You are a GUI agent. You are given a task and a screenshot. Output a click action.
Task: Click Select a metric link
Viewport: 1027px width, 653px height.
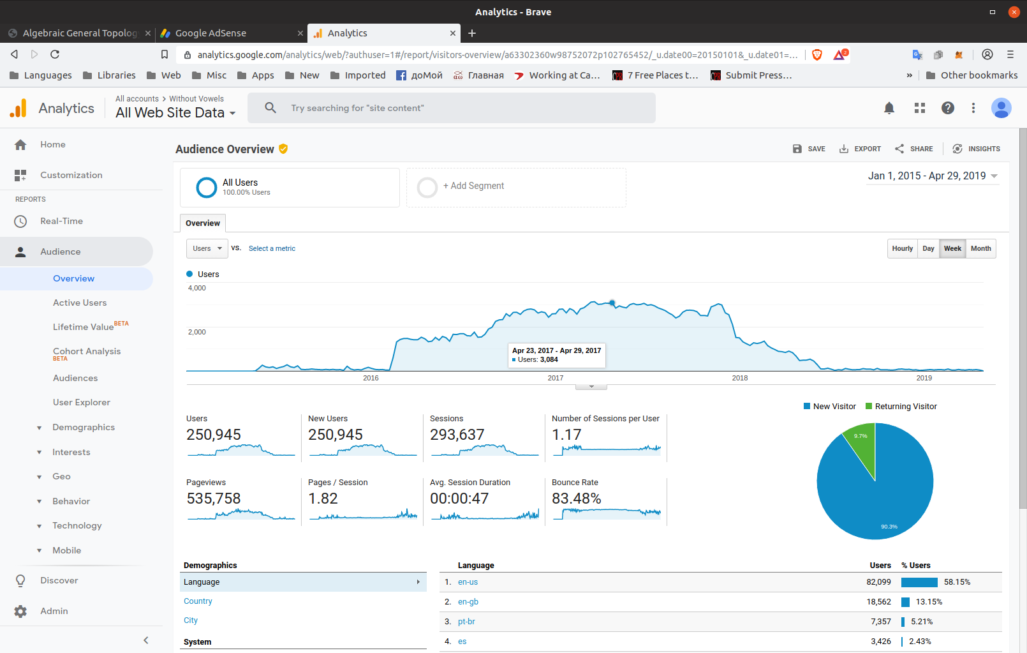(x=272, y=249)
